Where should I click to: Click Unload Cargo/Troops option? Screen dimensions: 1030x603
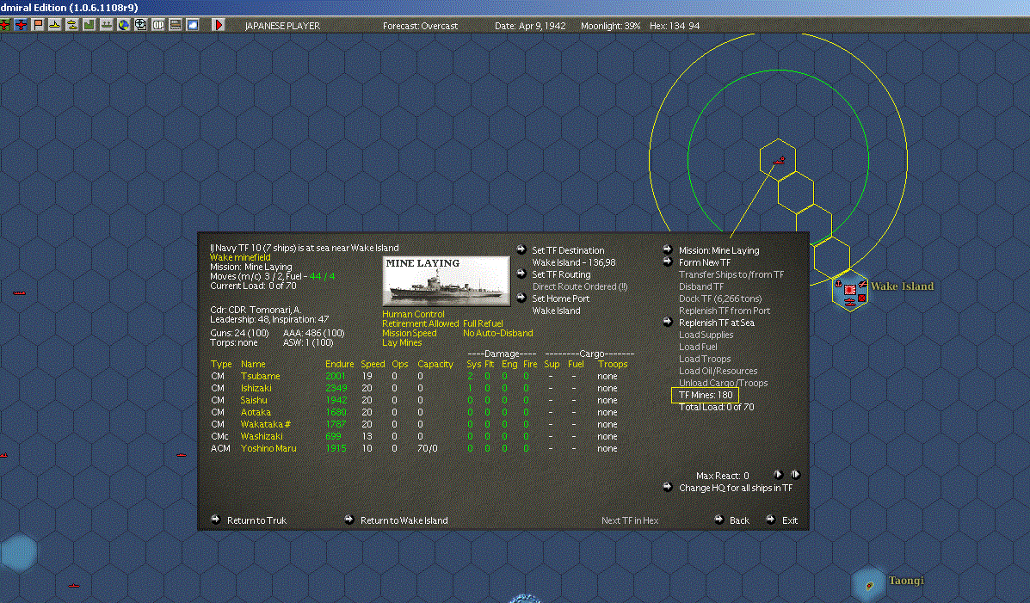click(723, 383)
